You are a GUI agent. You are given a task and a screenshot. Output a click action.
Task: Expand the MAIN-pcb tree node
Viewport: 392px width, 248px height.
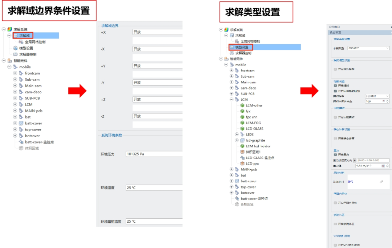coord(231,169)
